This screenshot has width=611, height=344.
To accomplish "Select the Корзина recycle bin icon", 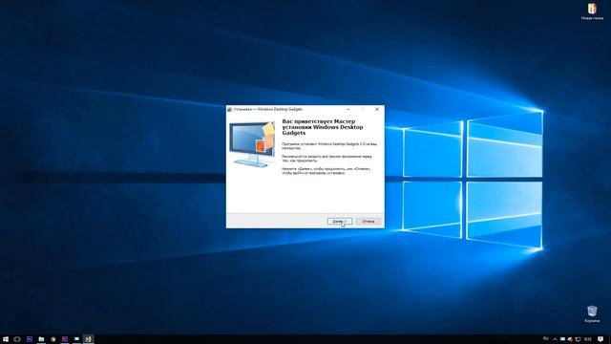I will pos(592,314).
